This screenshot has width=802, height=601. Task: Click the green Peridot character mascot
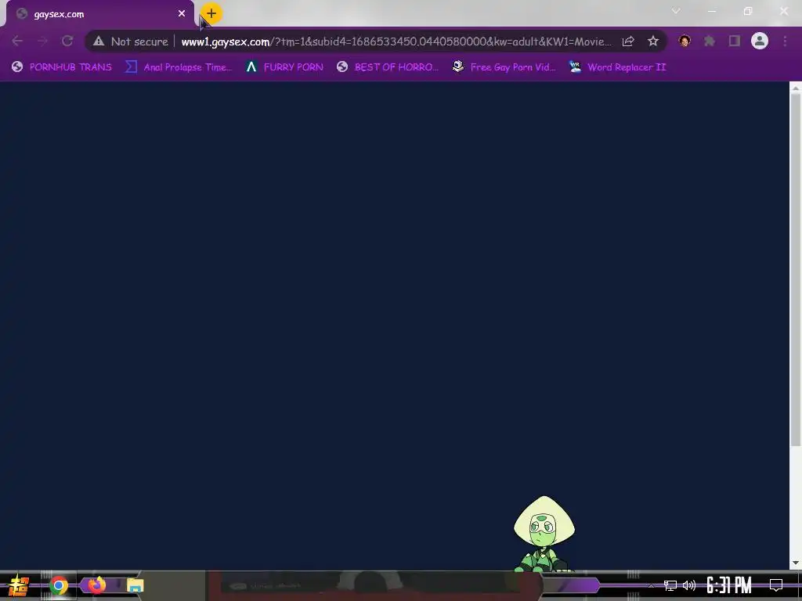tap(544, 533)
